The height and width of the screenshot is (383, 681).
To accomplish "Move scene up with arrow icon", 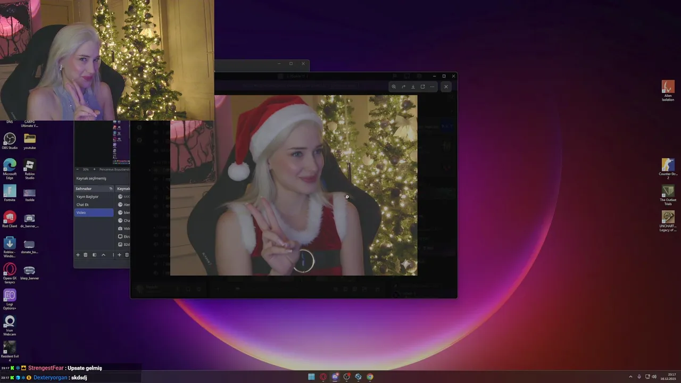I will pos(103,255).
